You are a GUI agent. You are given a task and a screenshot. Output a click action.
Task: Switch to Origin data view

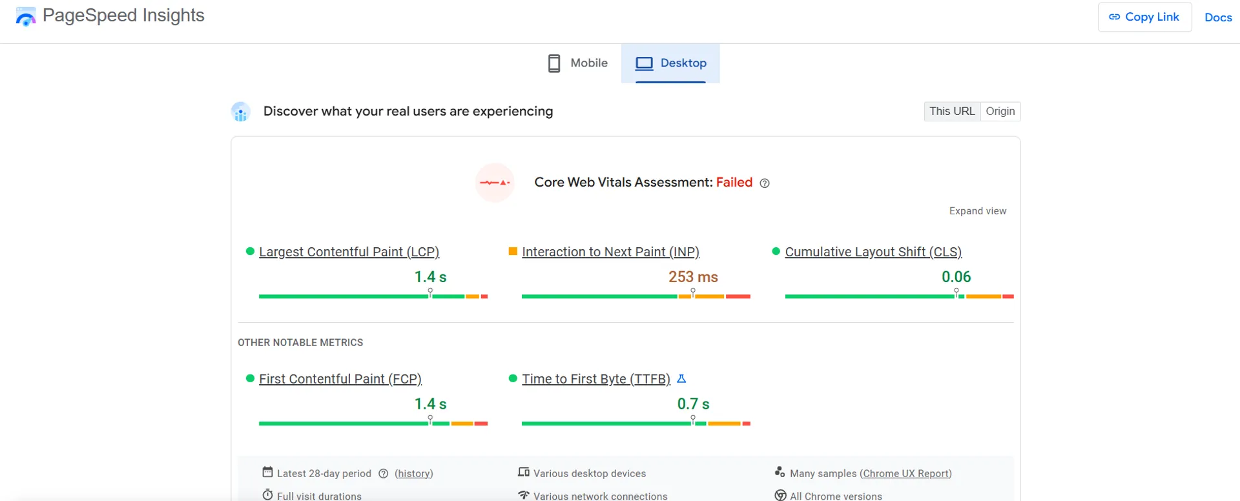[x=1000, y=111]
